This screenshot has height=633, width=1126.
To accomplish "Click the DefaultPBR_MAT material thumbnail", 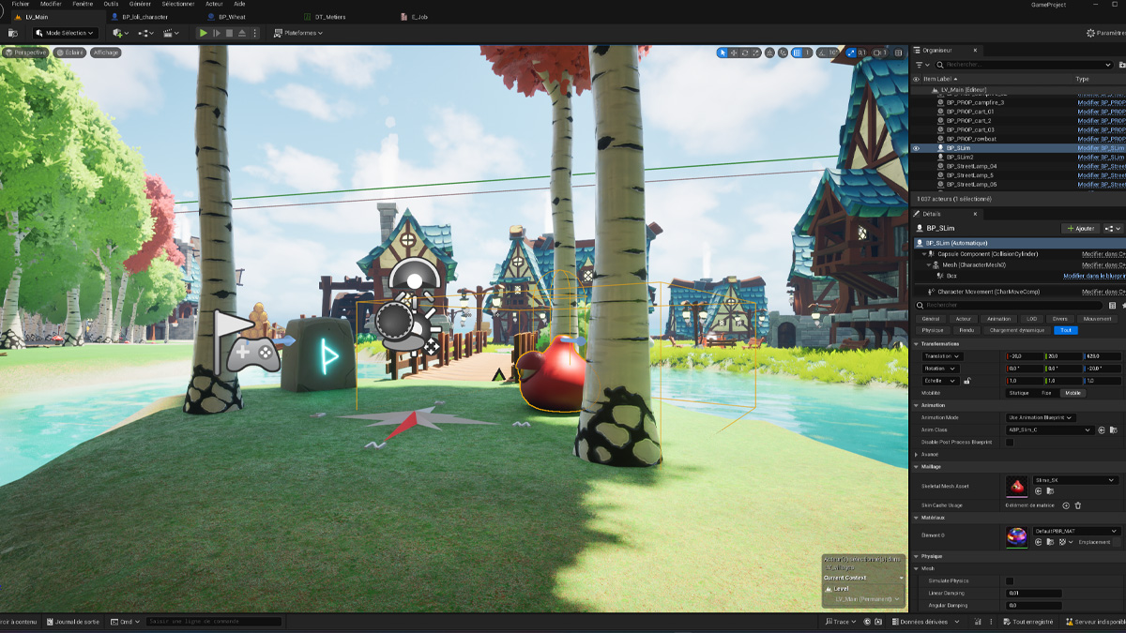I will 1017,536.
